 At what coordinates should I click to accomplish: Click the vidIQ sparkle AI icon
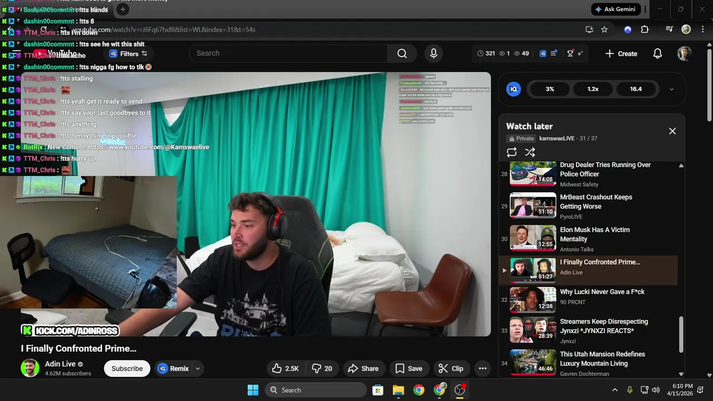(x=580, y=53)
